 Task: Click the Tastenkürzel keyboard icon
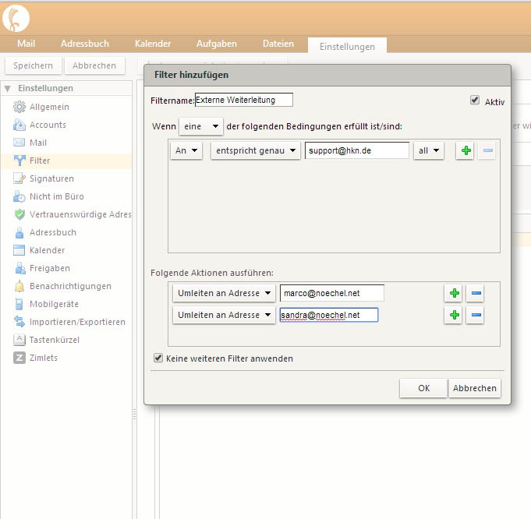[19, 340]
